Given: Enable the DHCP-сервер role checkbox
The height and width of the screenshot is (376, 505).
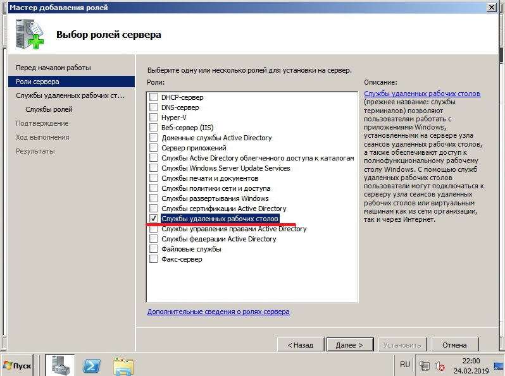Looking at the screenshot, I should pos(153,97).
